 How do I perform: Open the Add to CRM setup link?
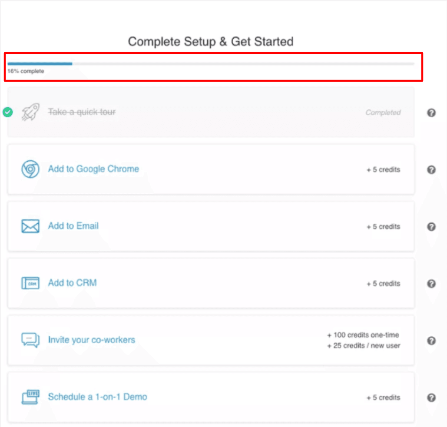click(x=72, y=283)
